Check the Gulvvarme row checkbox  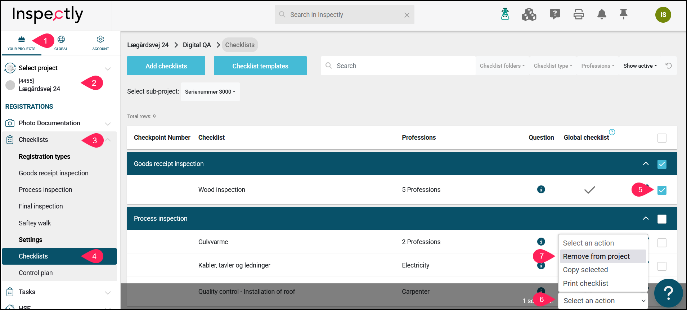click(662, 243)
